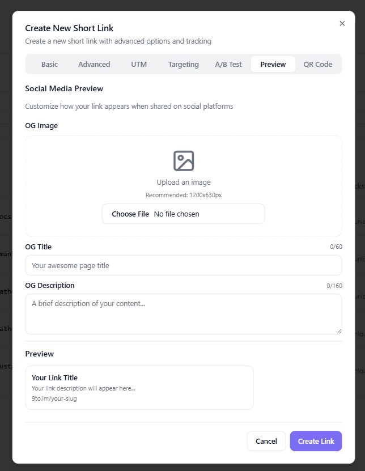Screen dimensions: 365x471
Task: Cancel the link creation
Action: point(266,441)
